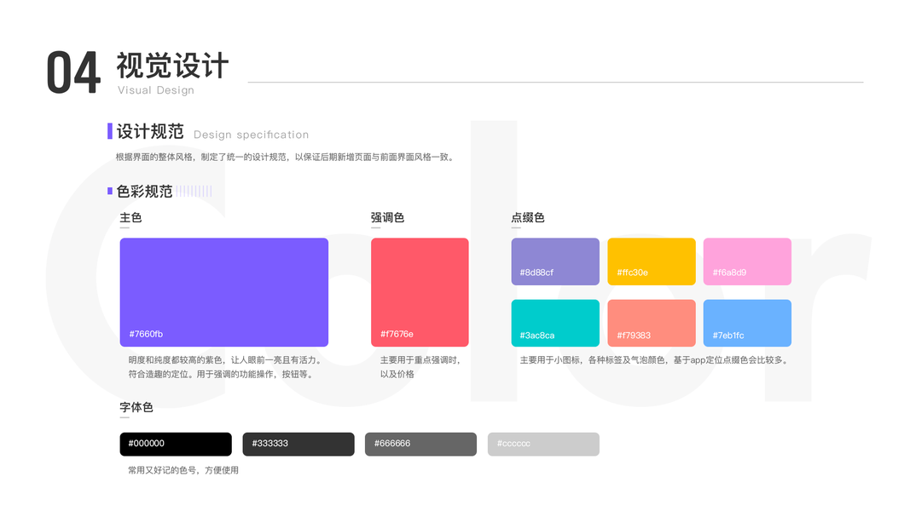Choose the gray #666666 font swatch
The width and height of the screenshot is (910, 511).
pos(420,444)
